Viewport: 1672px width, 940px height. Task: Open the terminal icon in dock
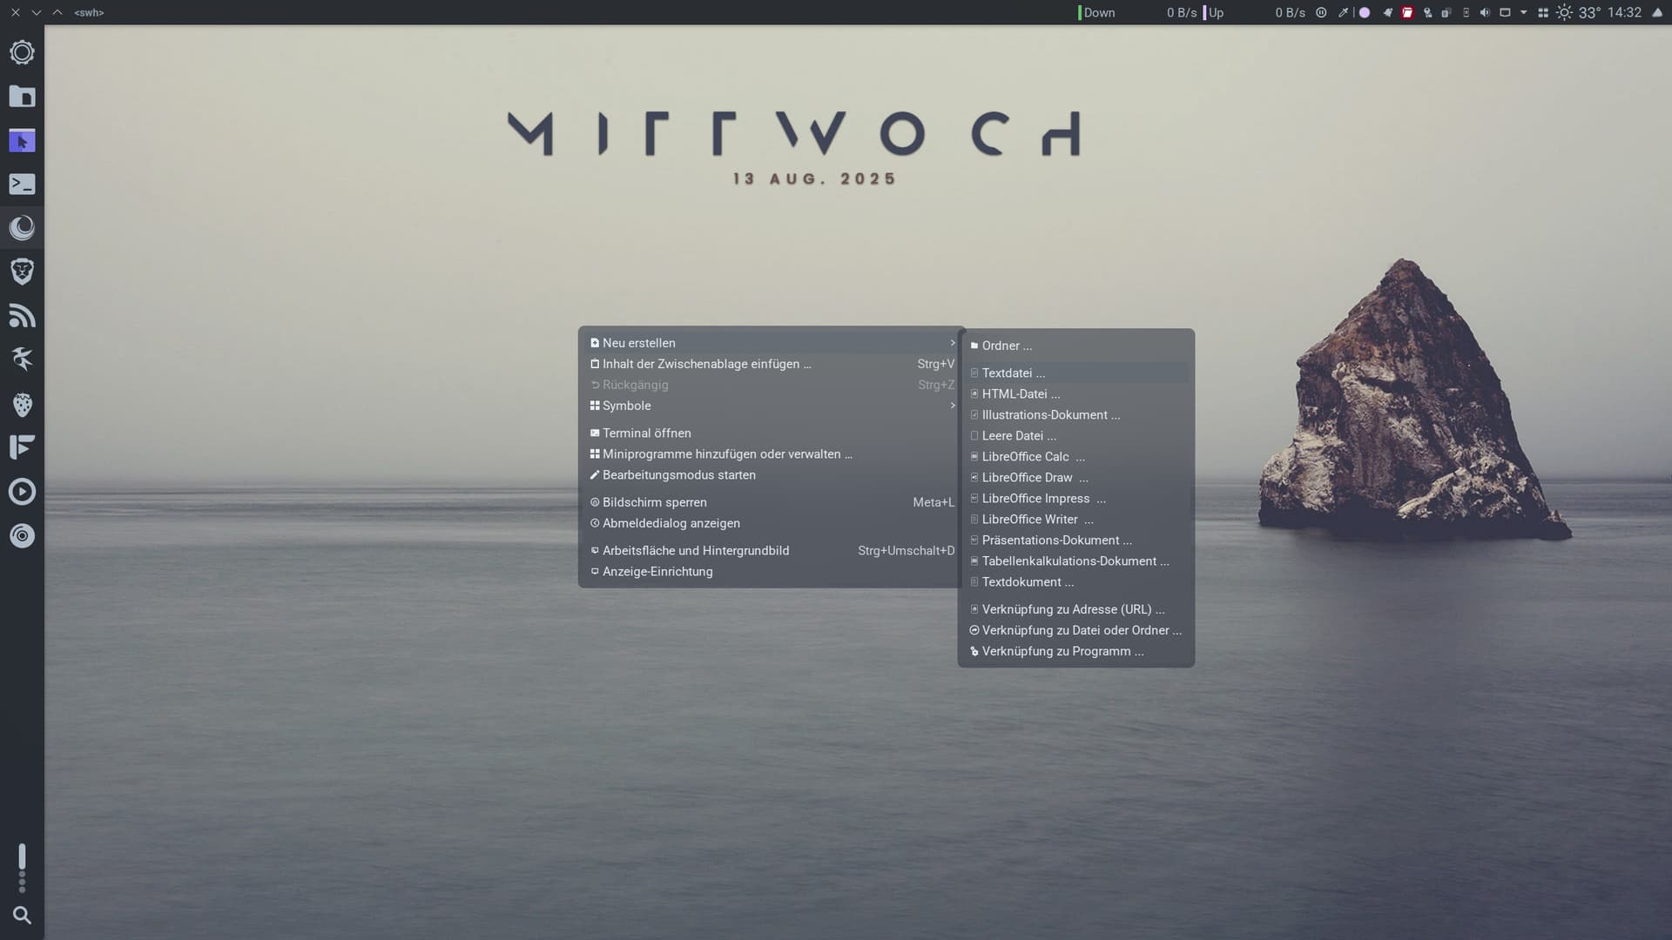coord(22,185)
